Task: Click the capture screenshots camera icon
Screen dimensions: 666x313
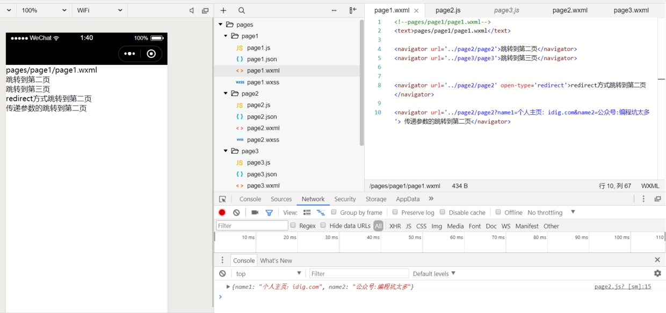Action: click(255, 212)
